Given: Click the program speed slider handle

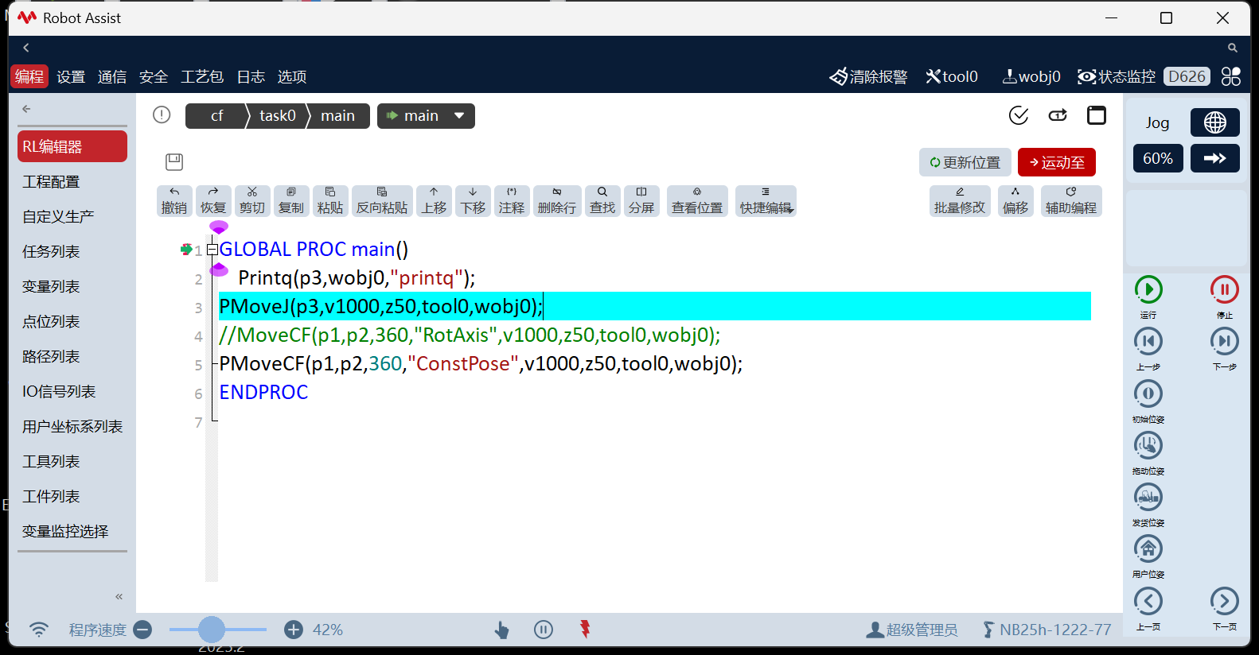Looking at the screenshot, I should 212,630.
